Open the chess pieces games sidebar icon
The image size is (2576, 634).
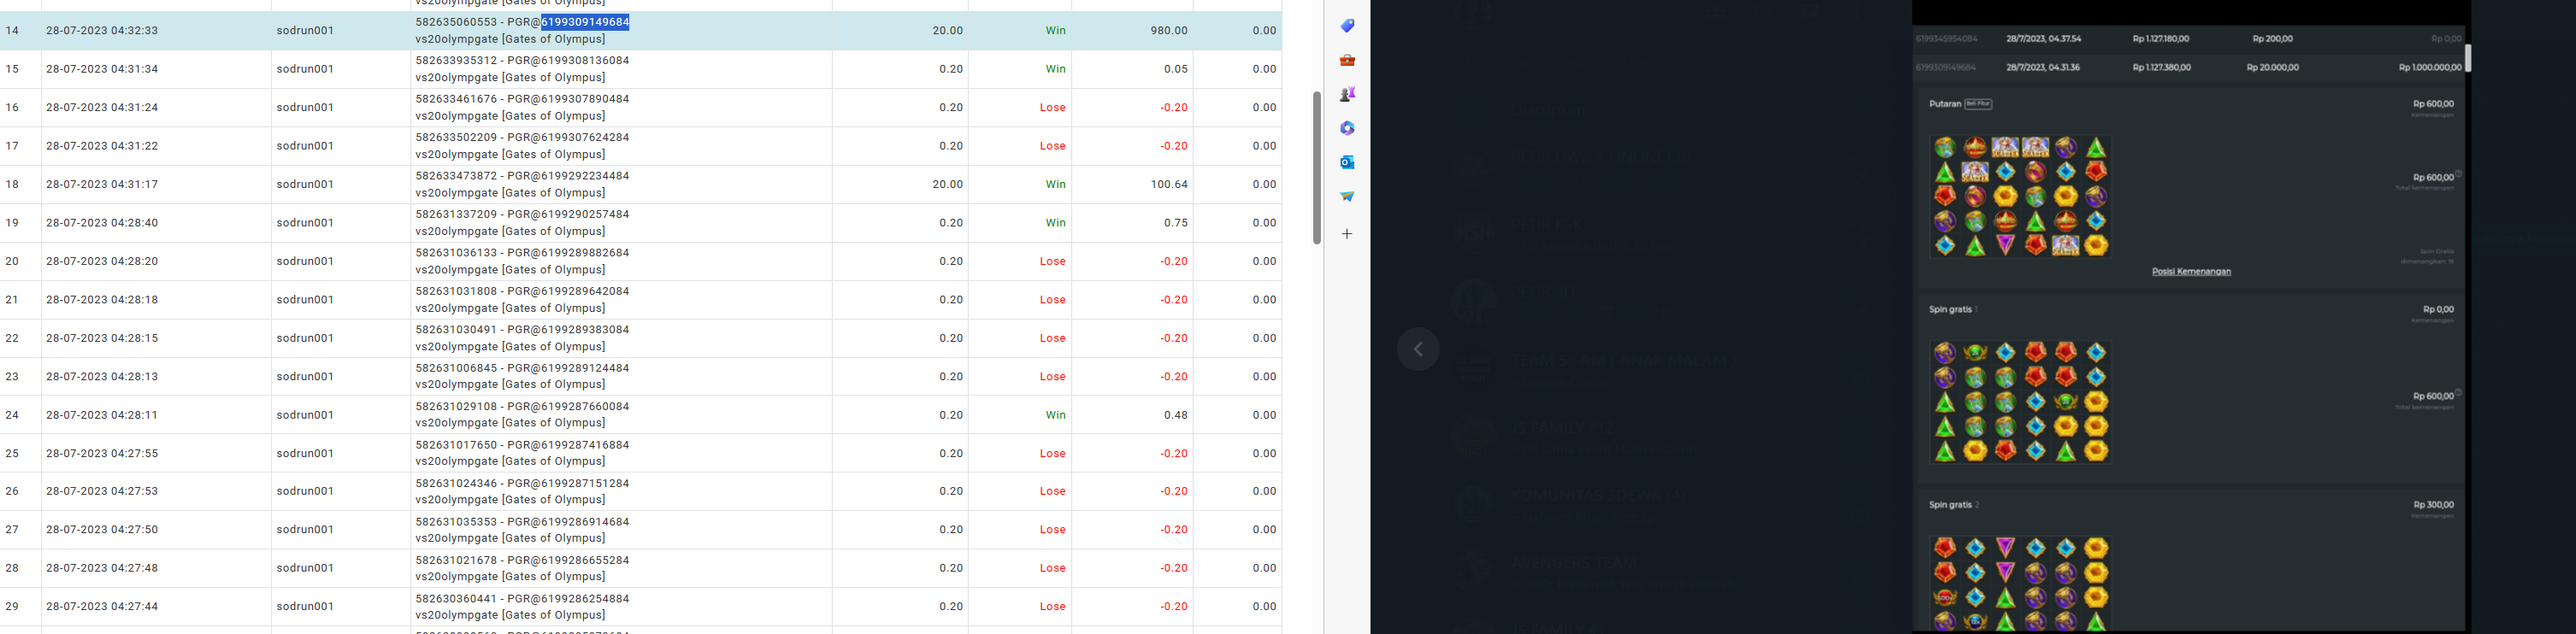1347,94
